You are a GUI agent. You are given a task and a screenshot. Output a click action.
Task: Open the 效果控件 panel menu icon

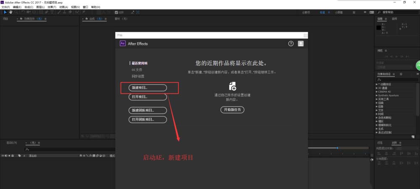coord(45,19)
